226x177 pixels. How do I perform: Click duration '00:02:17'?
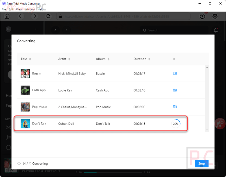(139, 73)
